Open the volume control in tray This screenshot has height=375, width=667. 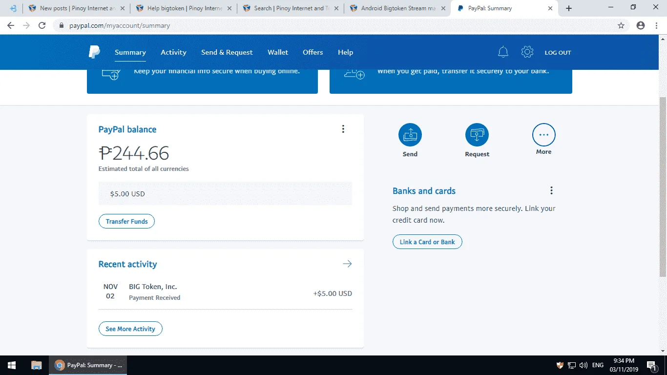click(583, 365)
